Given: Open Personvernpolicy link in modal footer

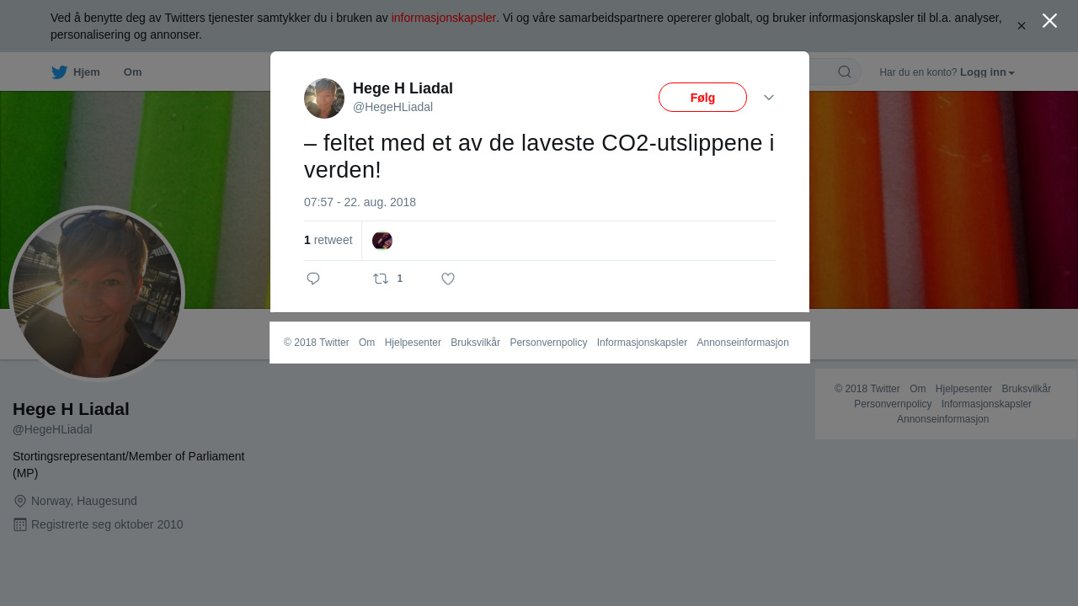Looking at the screenshot, I should coord(548,343).
